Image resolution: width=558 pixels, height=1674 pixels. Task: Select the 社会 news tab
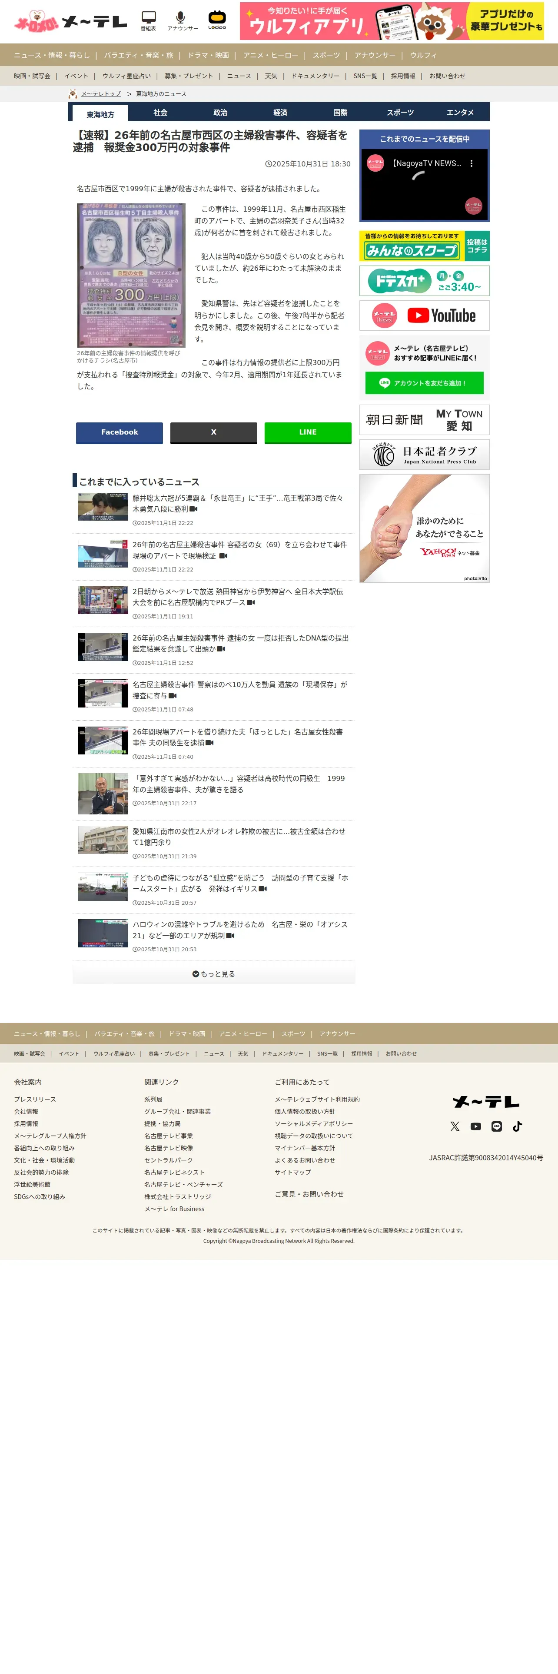(x=160, y=113)
